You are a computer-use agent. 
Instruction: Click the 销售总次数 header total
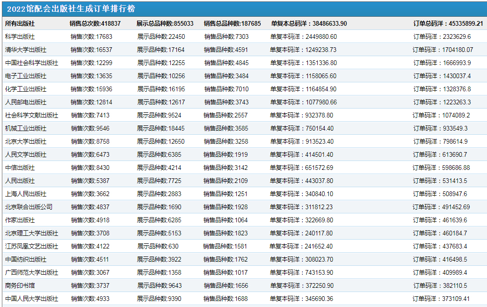pos(95,23)
